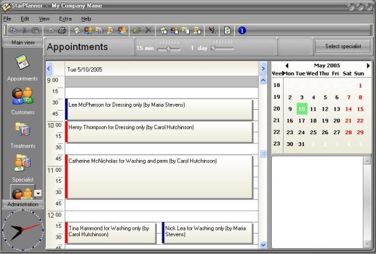376x254 pixels.
Task: Click the Main view button
Action: [x=23, y=43]
